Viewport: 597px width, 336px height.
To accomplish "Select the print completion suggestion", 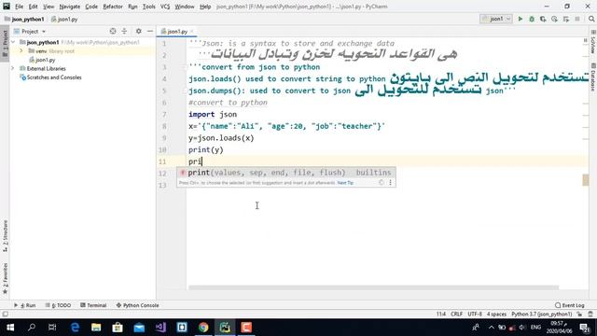I will 286,173.
